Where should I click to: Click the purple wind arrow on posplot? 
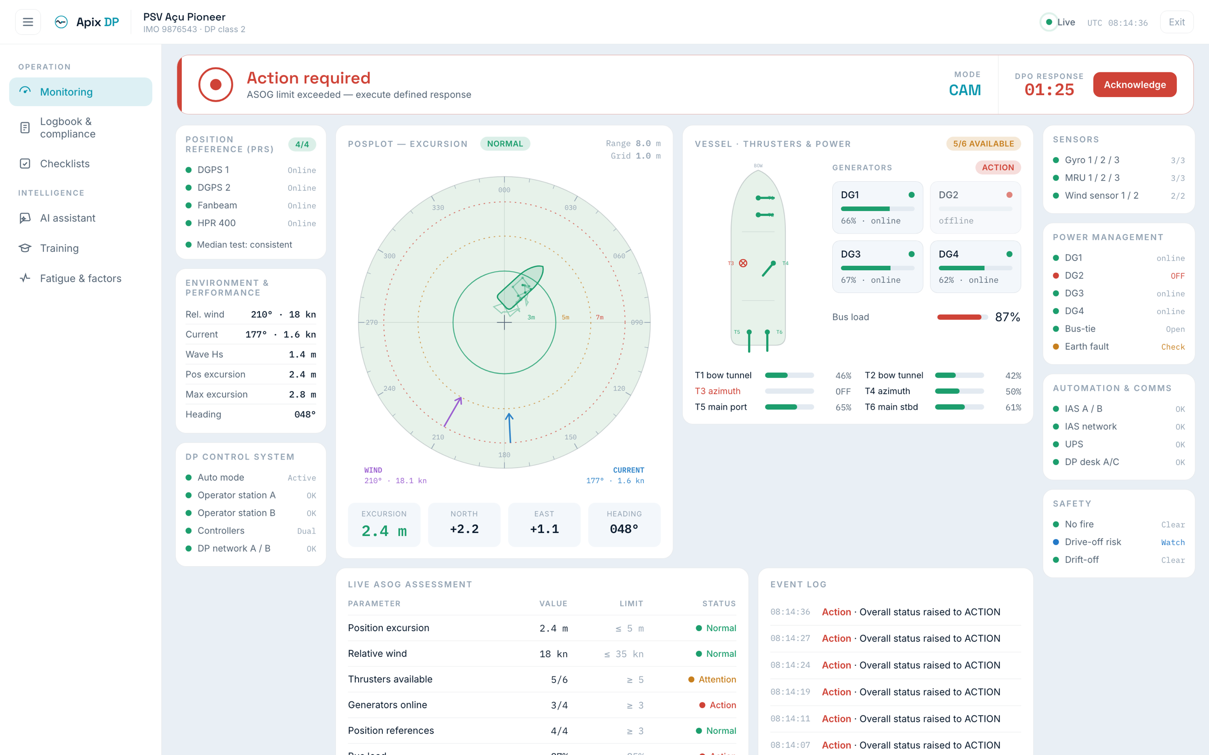[x=452, y=412]
